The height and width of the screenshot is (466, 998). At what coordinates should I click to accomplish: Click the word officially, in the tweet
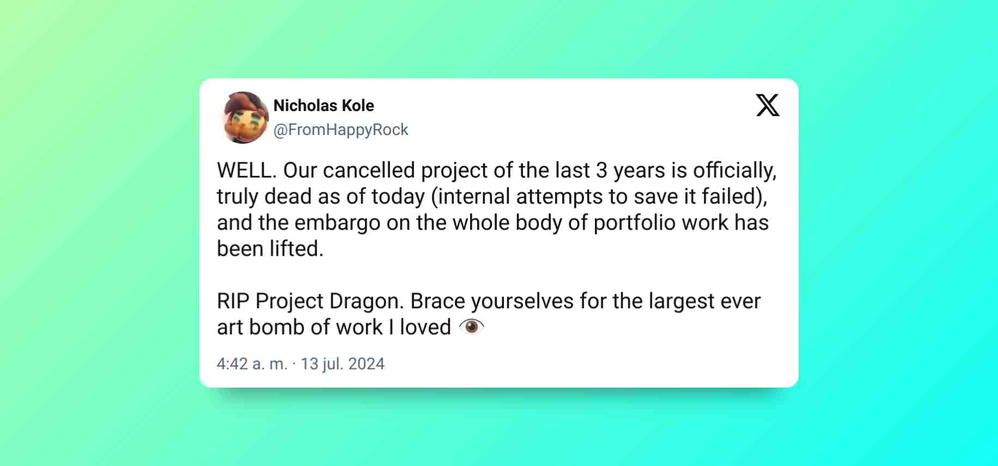(735, 170)
